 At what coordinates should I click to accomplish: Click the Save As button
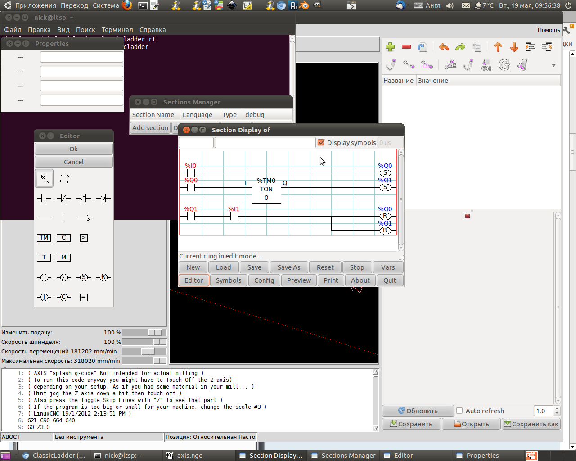click(x=289, y=267)
